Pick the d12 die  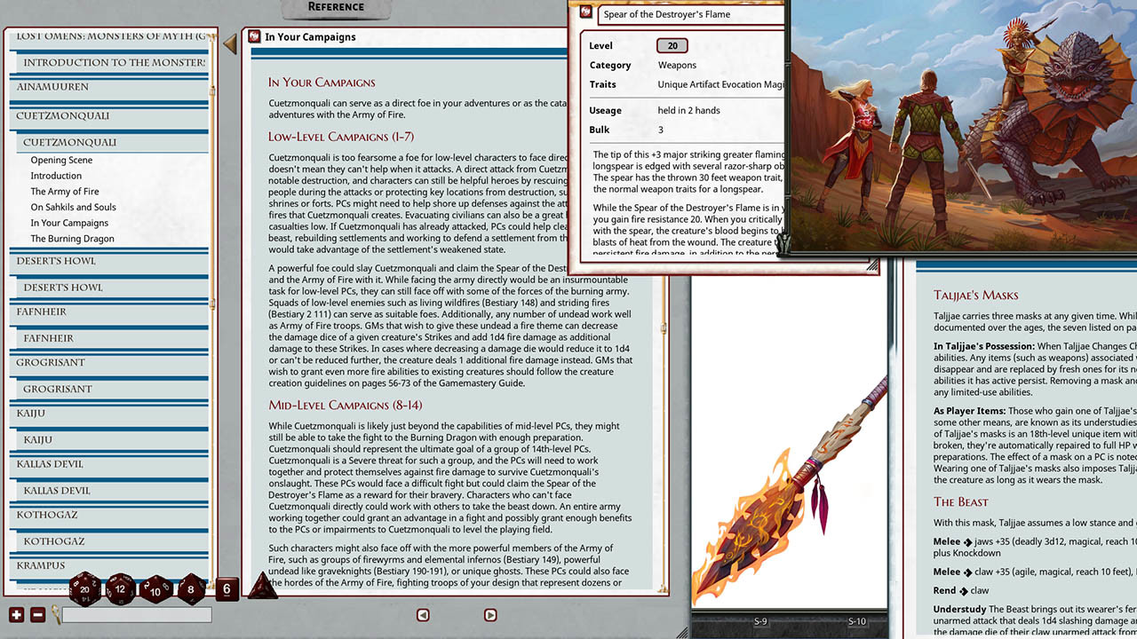pyautogui.click(x=121, y=588)
